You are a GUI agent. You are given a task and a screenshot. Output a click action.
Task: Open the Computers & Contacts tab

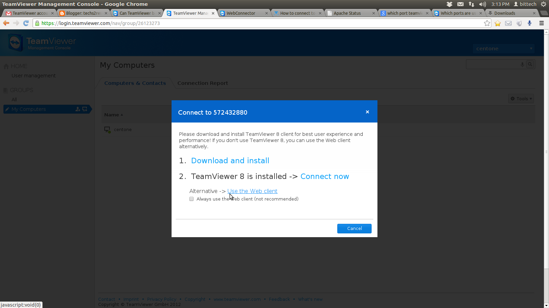(x=135, y=83)
